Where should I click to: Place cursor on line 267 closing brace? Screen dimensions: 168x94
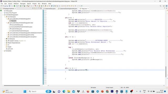[65, 79]
